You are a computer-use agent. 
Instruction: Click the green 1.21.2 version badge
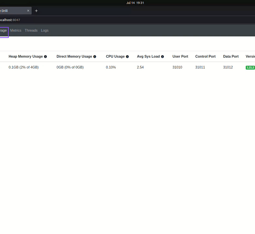click(x=250, y=68)
